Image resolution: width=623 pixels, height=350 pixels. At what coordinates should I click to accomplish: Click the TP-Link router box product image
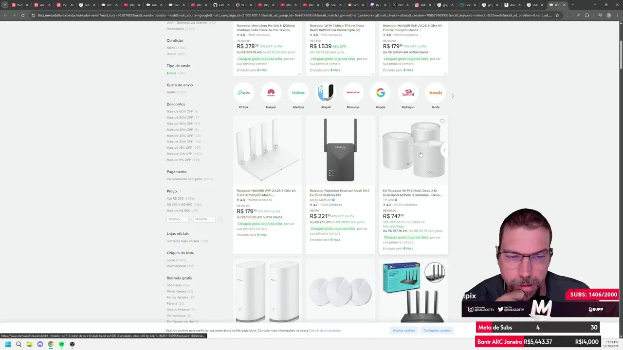click(x=414, y=292)
